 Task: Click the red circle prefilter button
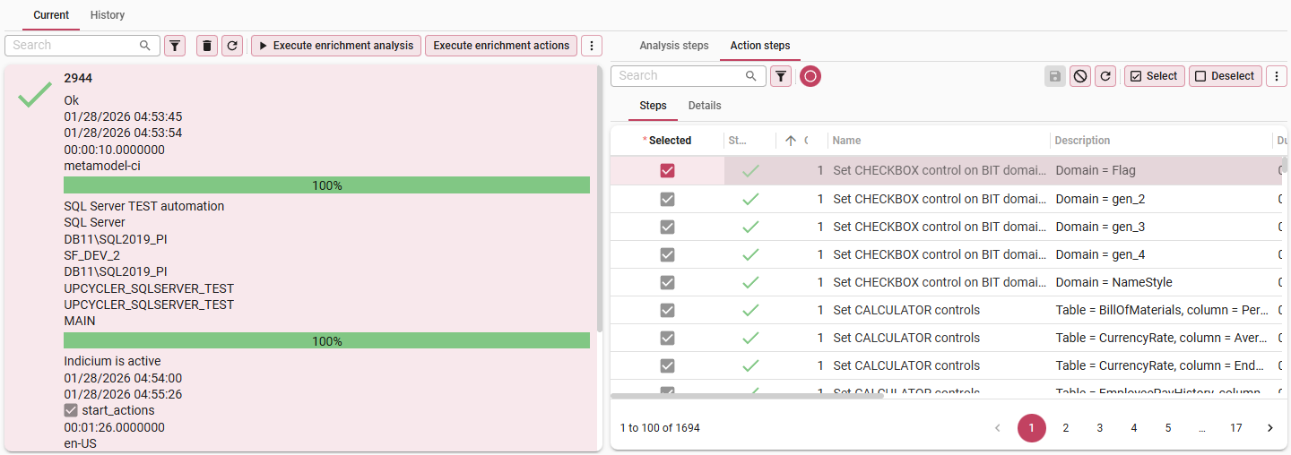pos(810,76)
